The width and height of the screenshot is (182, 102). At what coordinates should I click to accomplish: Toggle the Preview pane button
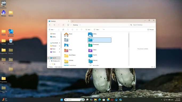[151, 29]
